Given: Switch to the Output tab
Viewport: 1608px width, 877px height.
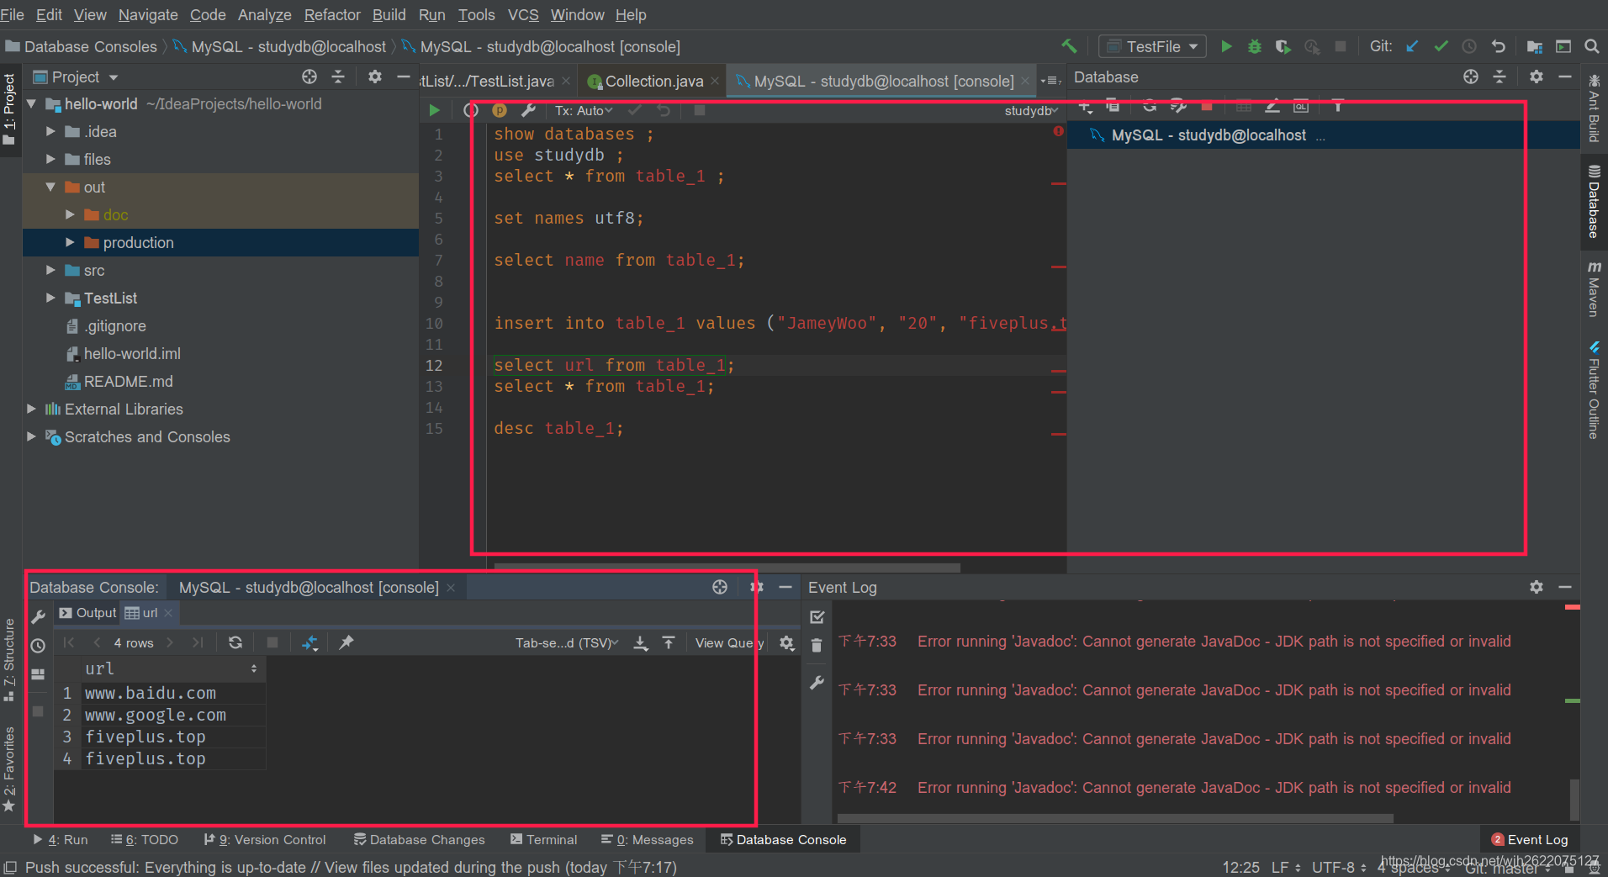Looking at the screenshot, I should [87, 613].
